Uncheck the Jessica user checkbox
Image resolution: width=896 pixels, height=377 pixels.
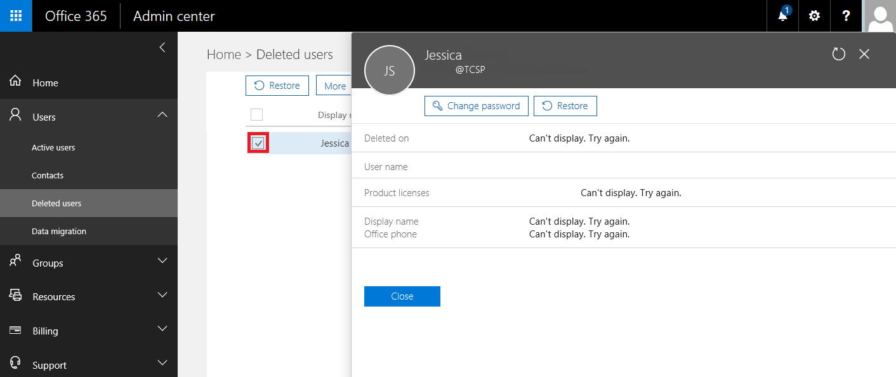tap(258, 143)
